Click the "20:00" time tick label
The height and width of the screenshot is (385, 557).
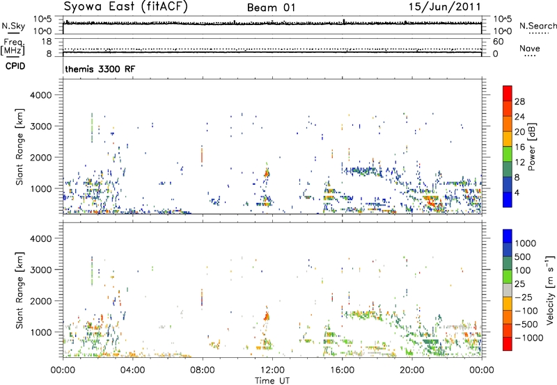coord(411,370)
